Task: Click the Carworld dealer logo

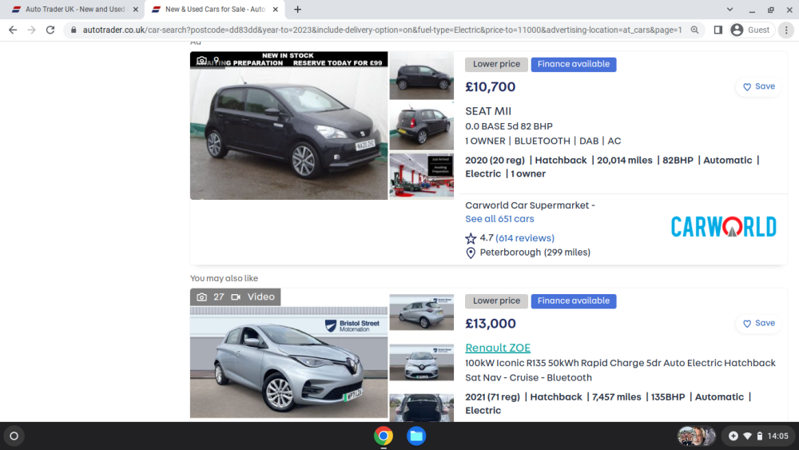Action: click(x=724, y=227)
